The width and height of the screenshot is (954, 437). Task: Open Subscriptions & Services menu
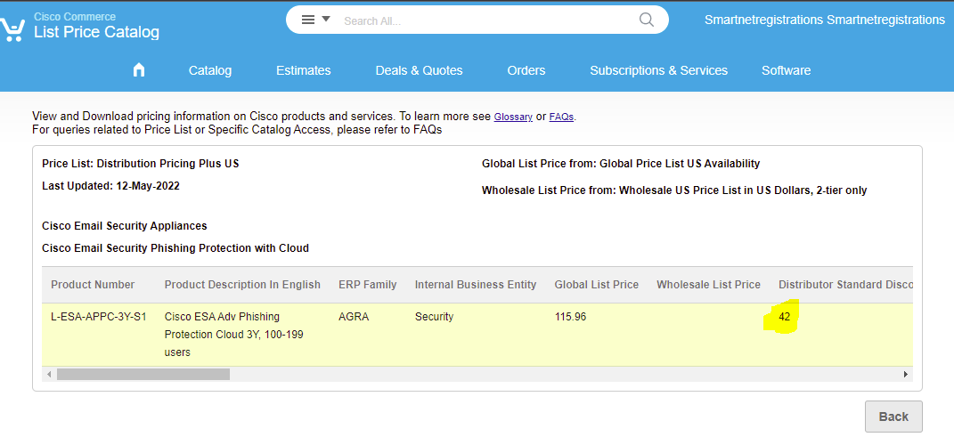[659, 70]
